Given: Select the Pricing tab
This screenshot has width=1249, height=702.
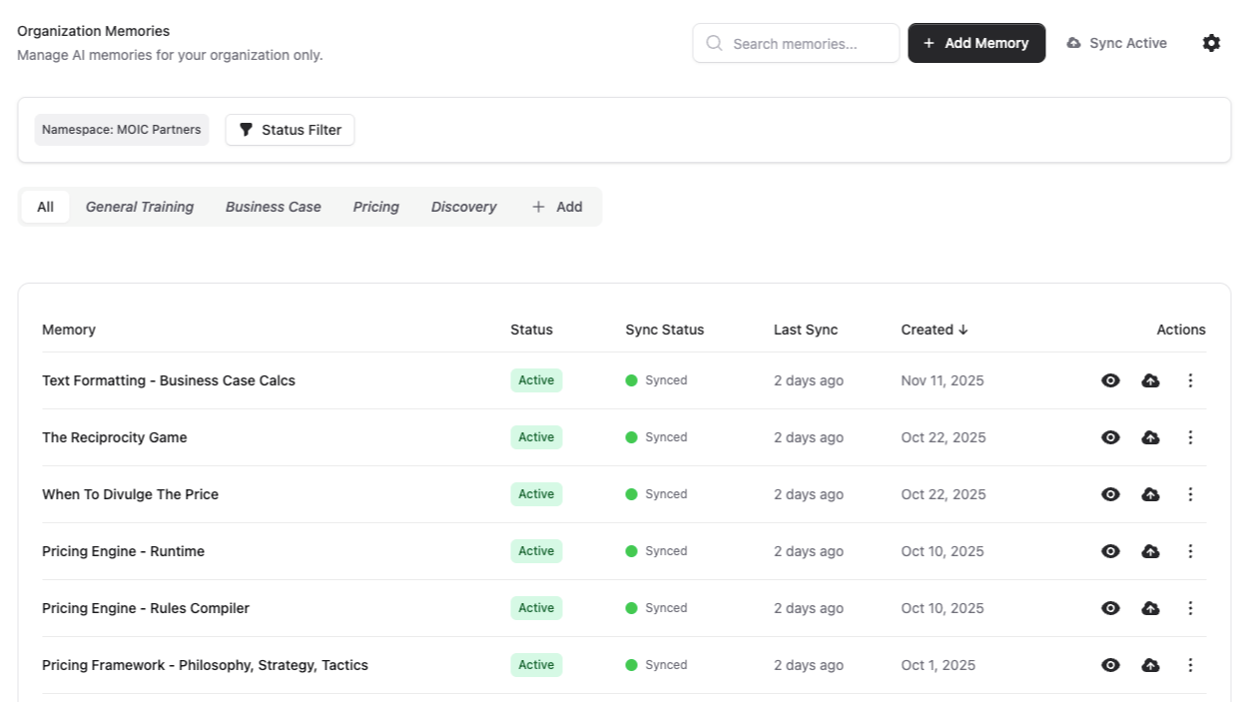Looking at the screenshot, I should 375,207.
